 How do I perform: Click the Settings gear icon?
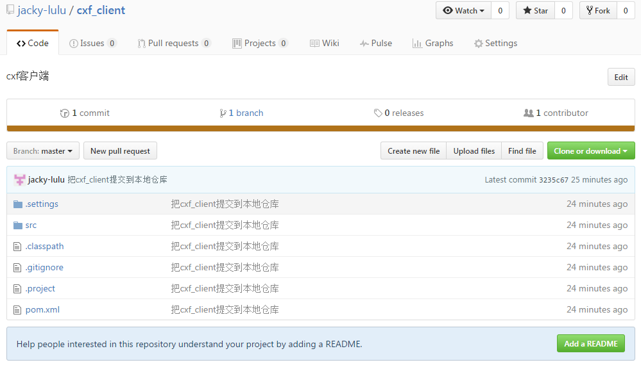(x=478, y=44)
